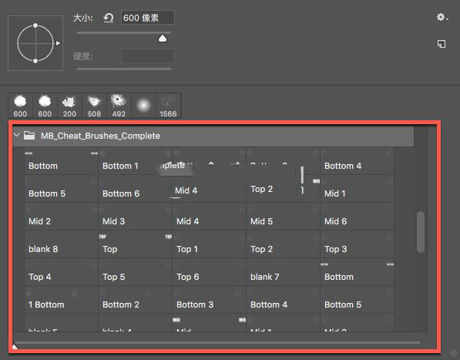Choose the Bottom 6 brush preset
The width and height of the screenshot is (460, 360).
(x=135, y=189)
